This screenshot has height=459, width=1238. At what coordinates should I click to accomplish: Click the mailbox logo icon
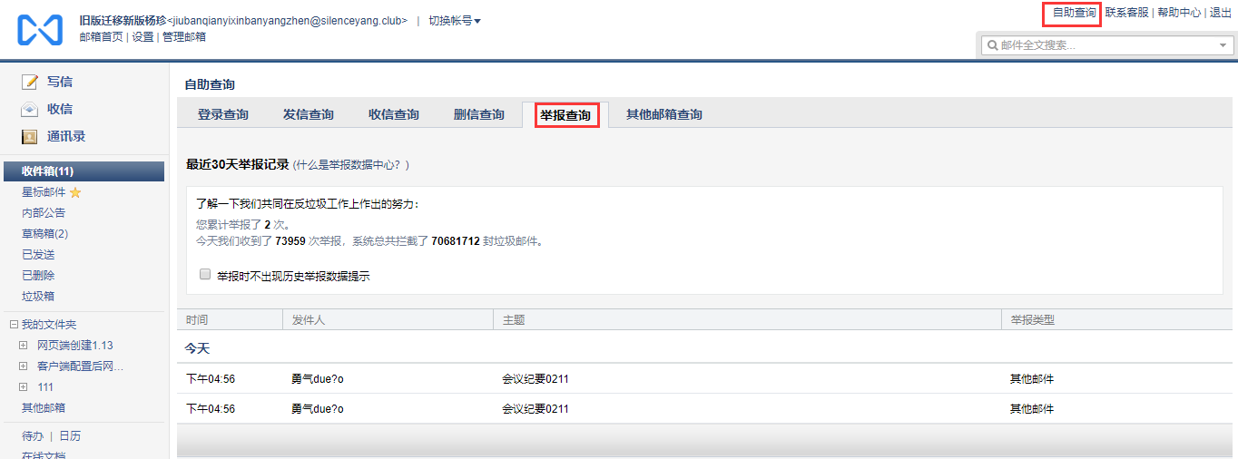click(x=40, y=30)
